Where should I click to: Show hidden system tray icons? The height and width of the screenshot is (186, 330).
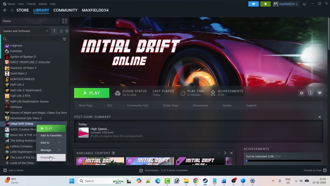[273, 181]
